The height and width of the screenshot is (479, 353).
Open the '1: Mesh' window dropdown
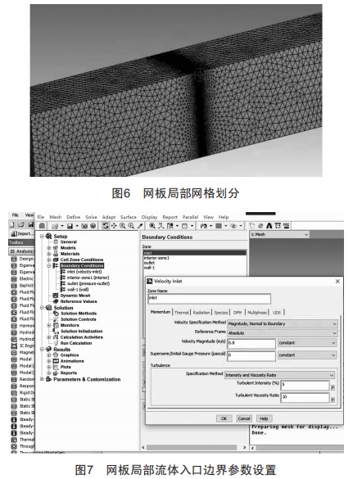pyautogui.click(x=279, y=234)
